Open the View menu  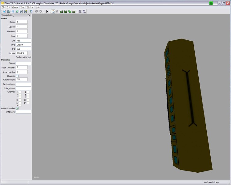point(22,7)
